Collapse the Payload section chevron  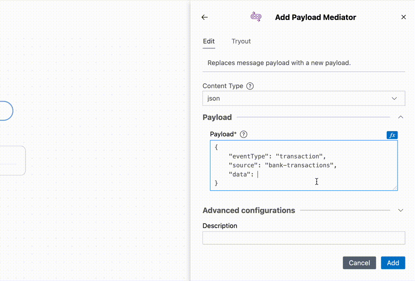(400, 117)
